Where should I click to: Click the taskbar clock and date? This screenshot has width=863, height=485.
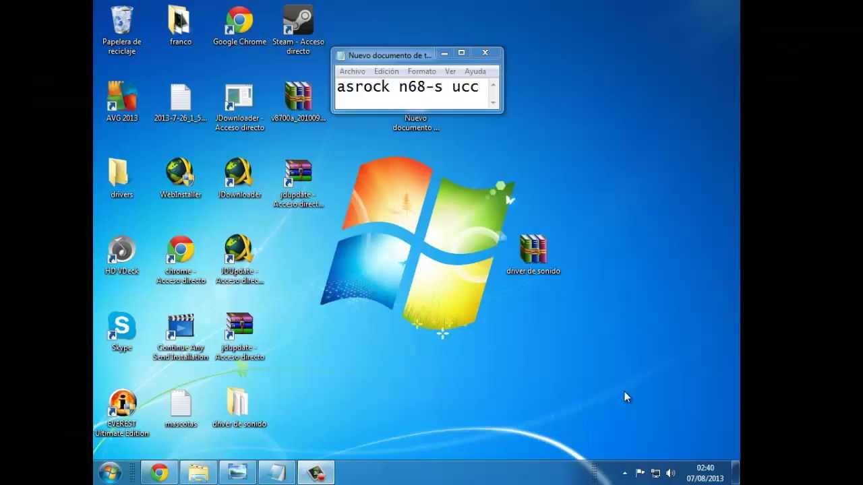pos(705,473)
